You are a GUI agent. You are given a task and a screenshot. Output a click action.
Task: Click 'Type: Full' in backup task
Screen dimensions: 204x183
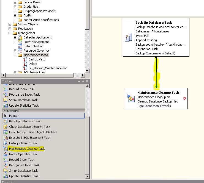click(142, 36)
